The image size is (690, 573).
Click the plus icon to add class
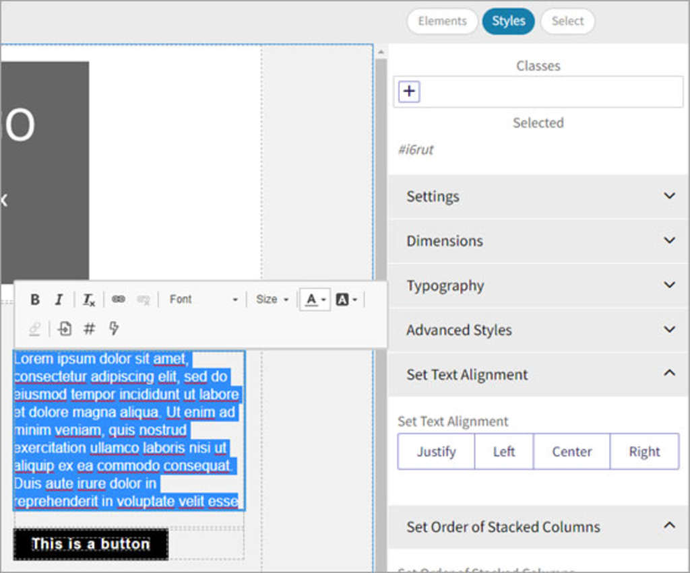point(409,92)
